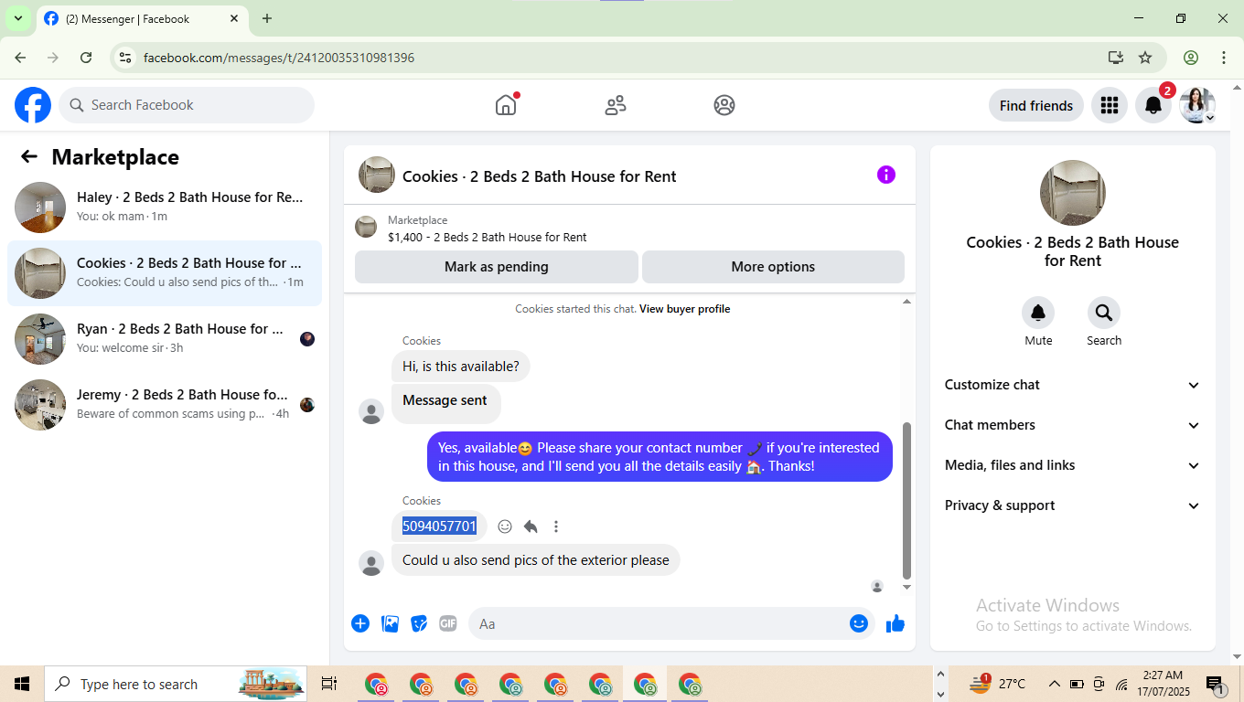The image size is (1244, 702).
Task: Search in conversation magnifier icon
Action: click(x=1104, y=313)
